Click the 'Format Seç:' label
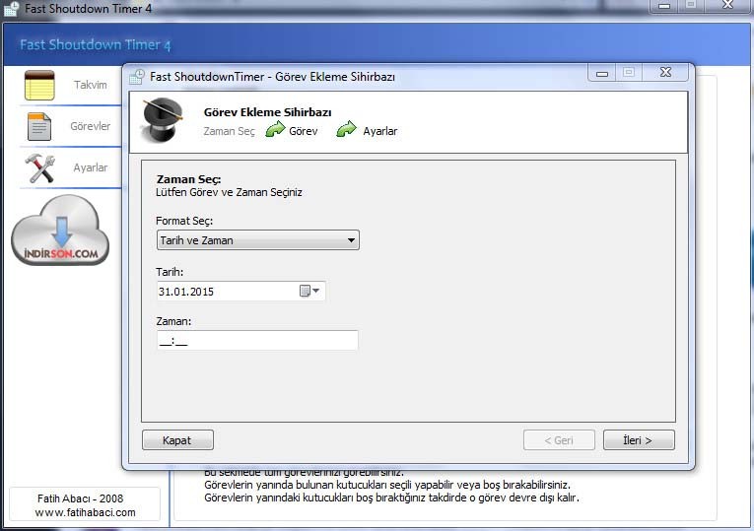 pyautogui.click(x=184, y=221)
